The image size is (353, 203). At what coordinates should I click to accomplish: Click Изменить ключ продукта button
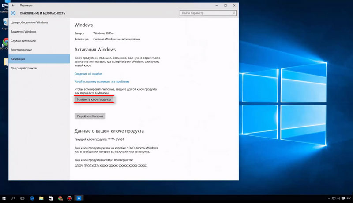tap(94, 99)
